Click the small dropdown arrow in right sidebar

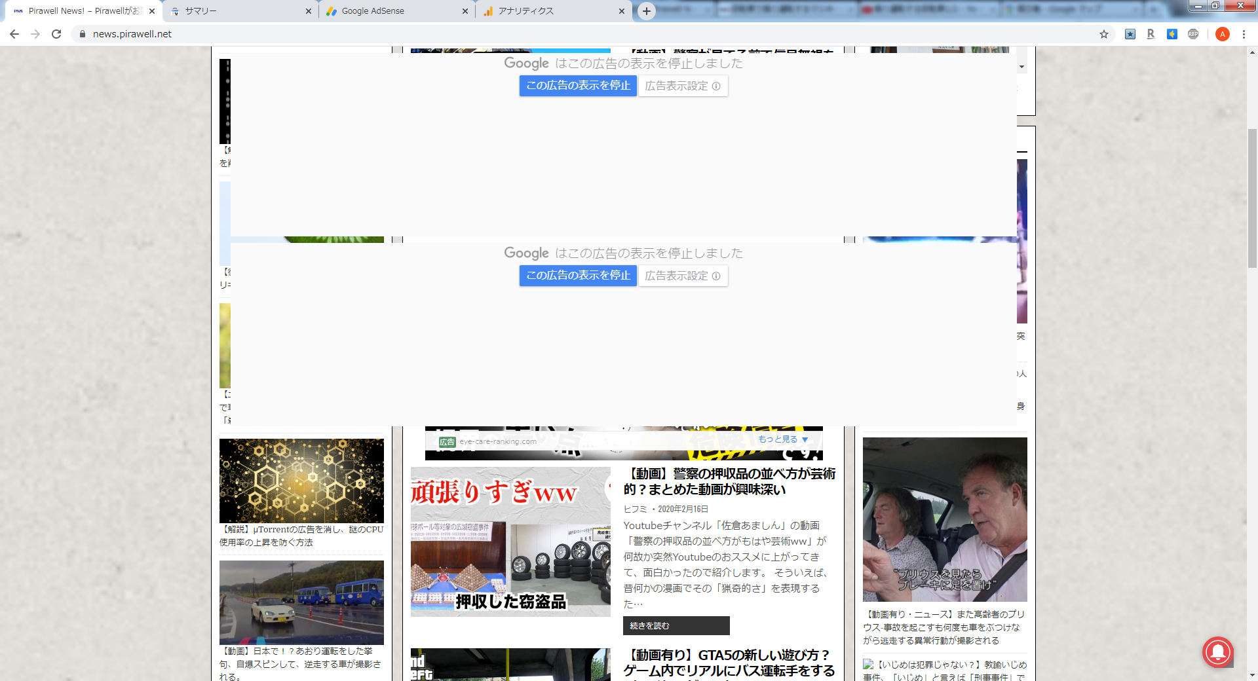click(1021, 67)
